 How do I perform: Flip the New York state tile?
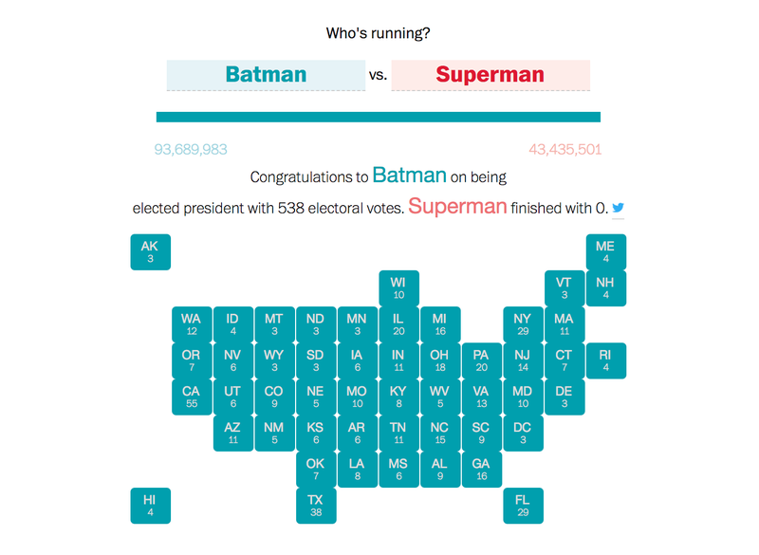click(x=524, y=324)
